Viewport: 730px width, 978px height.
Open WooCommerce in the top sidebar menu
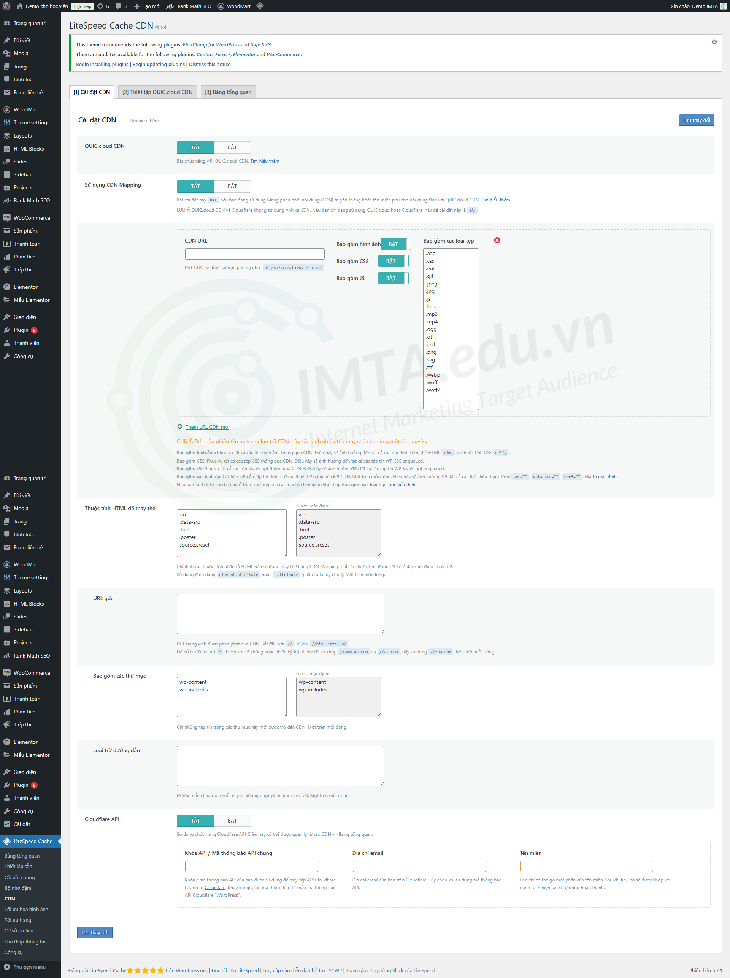pyautogui.click(x=32, y=218)
